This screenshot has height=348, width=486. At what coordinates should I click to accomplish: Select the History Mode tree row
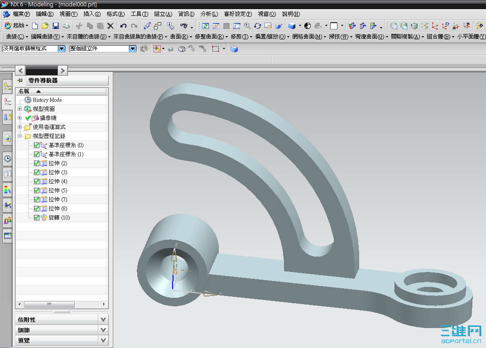coord(62,100)
